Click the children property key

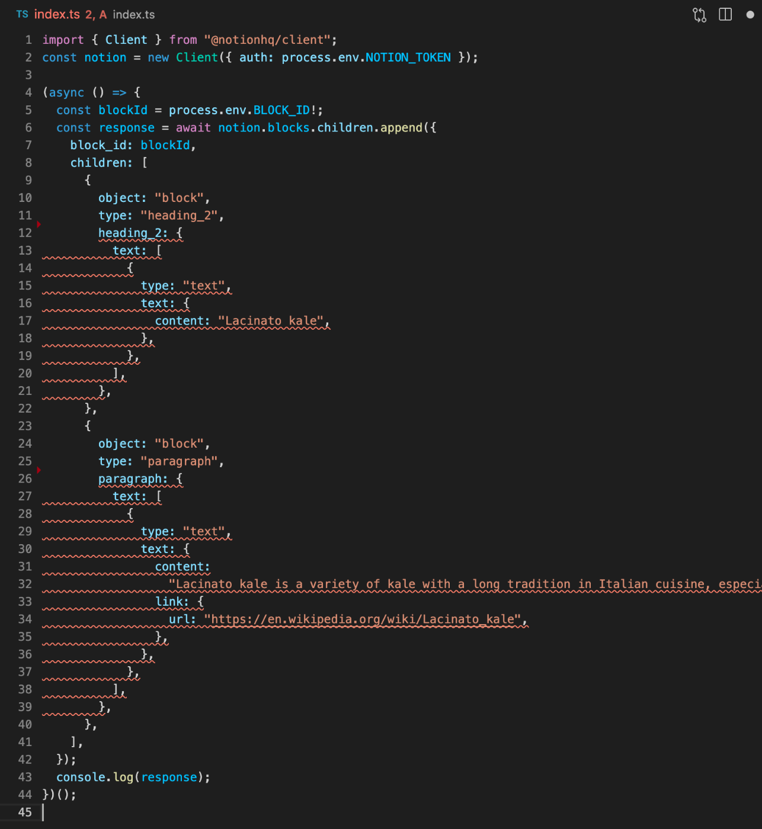point(98,163)
